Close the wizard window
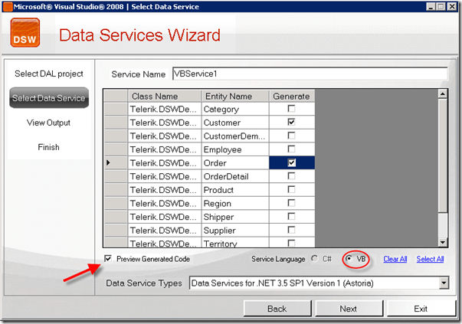Viewport: 462px width, 324px height. point(452,6)
